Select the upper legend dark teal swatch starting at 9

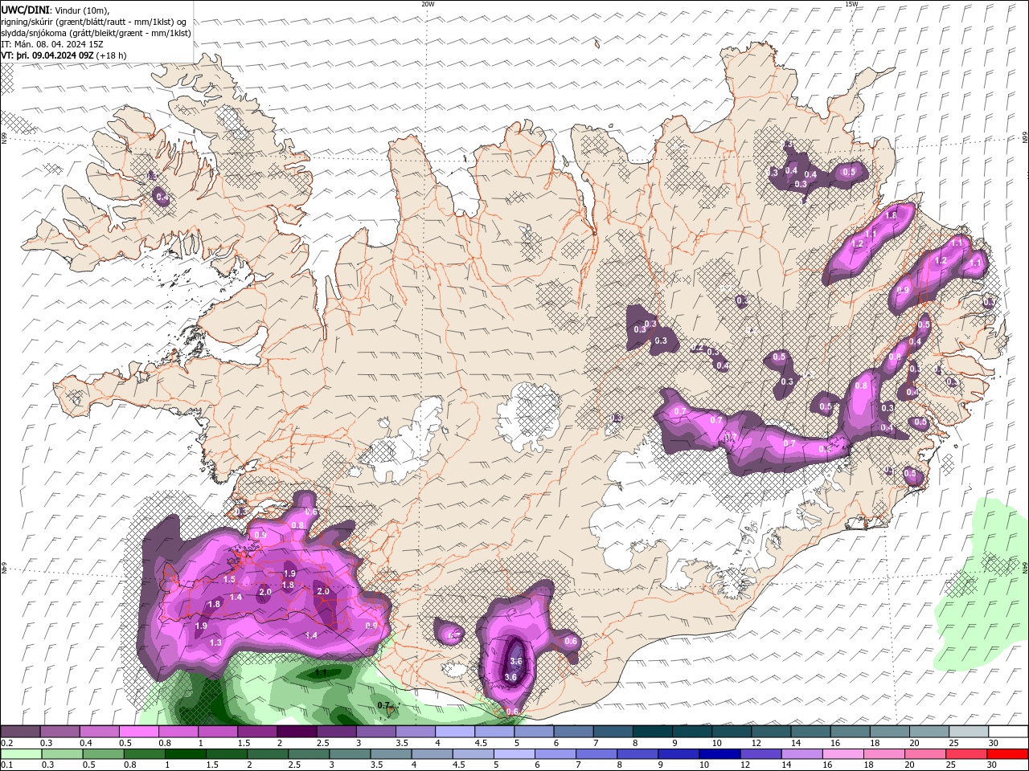point(692,732)
